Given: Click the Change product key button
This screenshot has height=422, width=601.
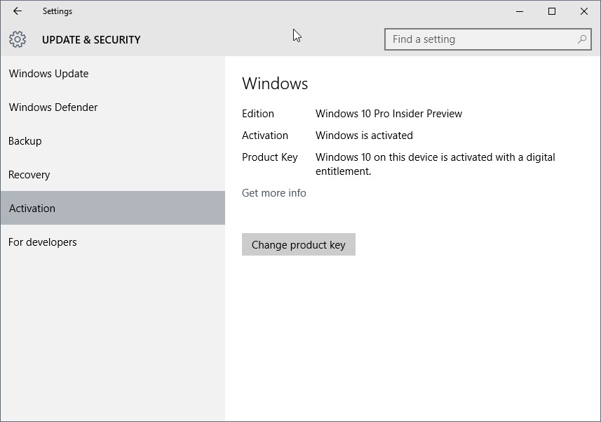Looking at the screenshot, I should (x=298, y=244).
